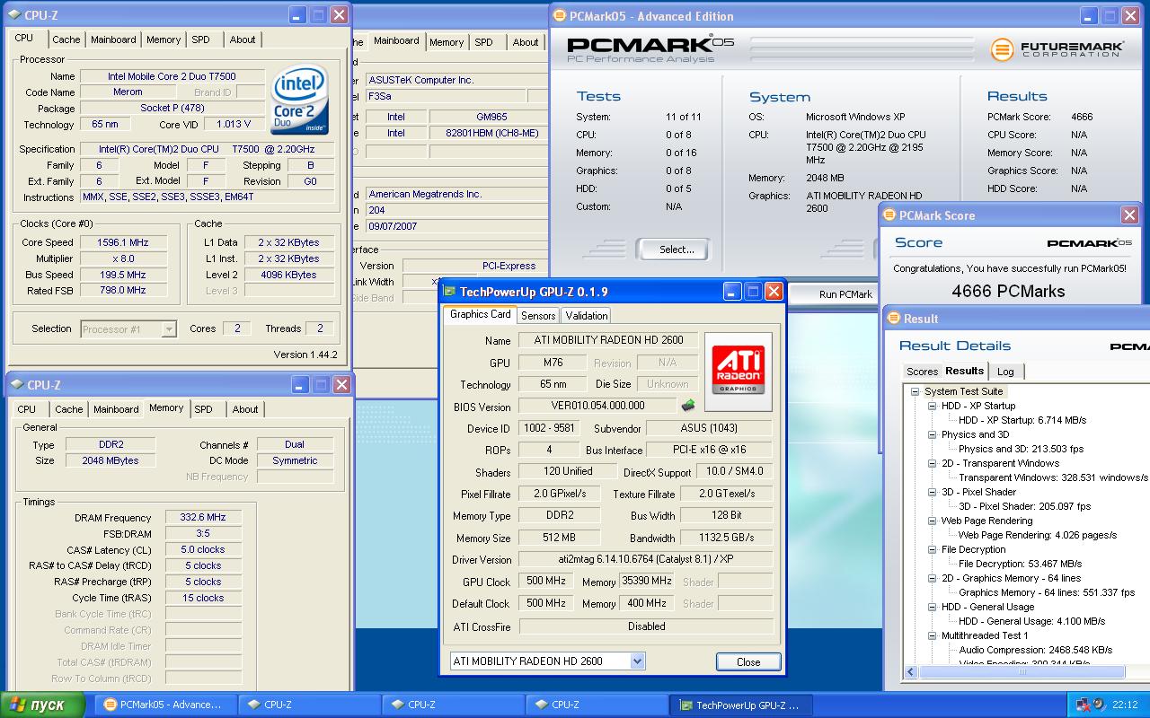Collapse the System Test Suite tree node
The height and width of the screenshot is (718, 1150).
pyautogui.click(x=916, y=391)
